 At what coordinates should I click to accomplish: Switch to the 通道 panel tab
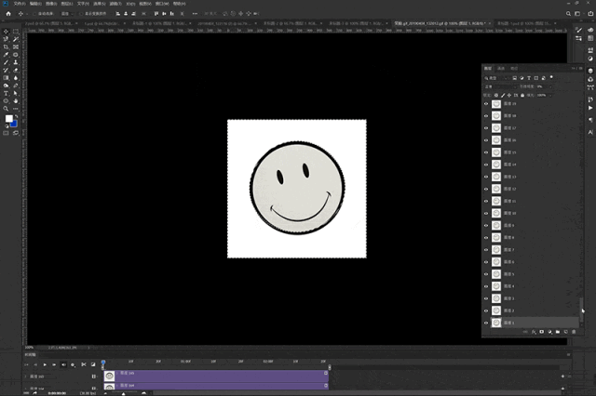[x=501, y=68]
